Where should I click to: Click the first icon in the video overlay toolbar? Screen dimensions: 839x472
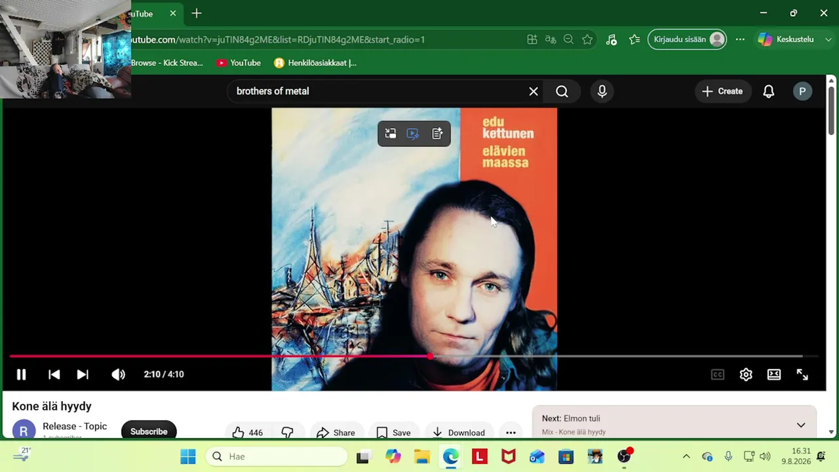click(391, 134)
